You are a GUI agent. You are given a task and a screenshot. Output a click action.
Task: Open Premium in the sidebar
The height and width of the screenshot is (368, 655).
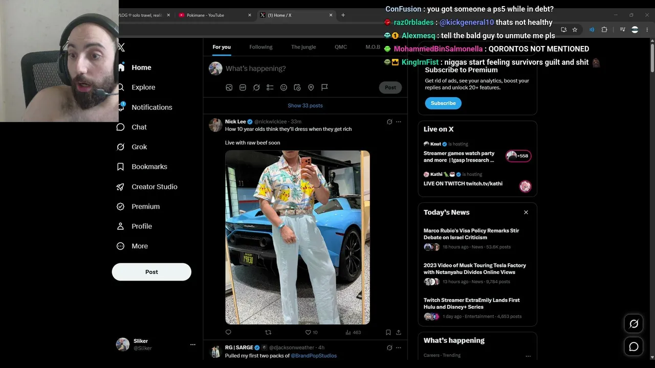coord(138,206)
